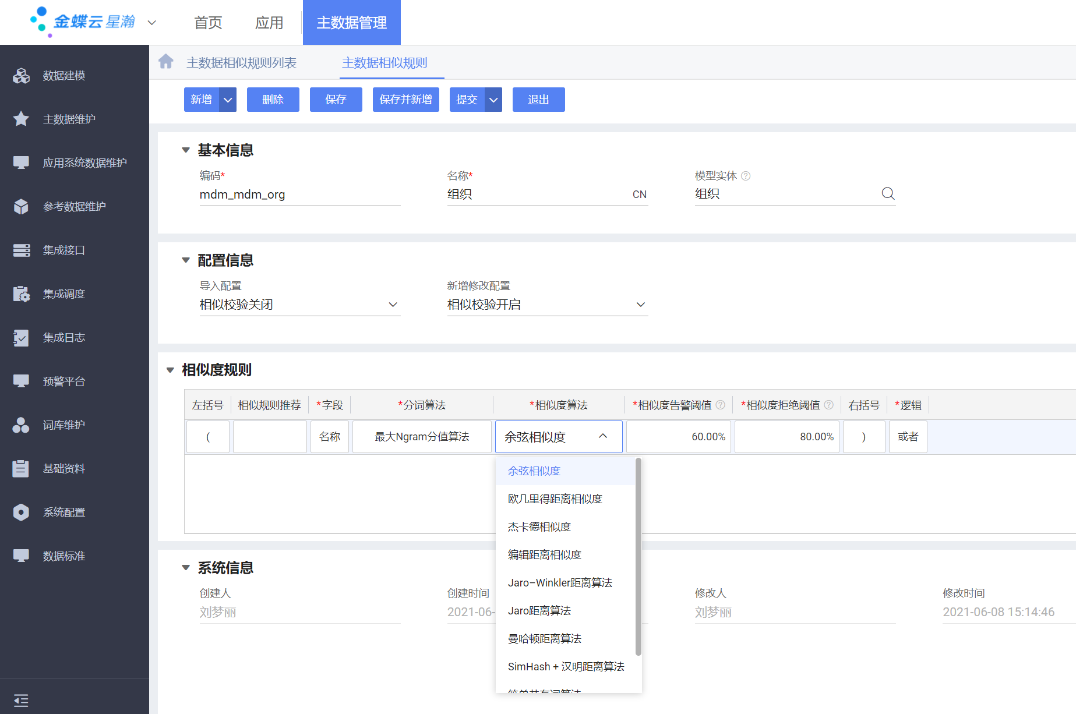
Task: Click the search icon in 模型实体 field
Action: point(888,194)
